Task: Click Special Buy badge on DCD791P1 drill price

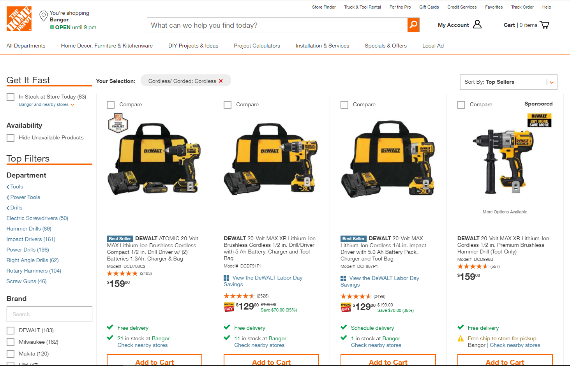Action: (229, 307)
